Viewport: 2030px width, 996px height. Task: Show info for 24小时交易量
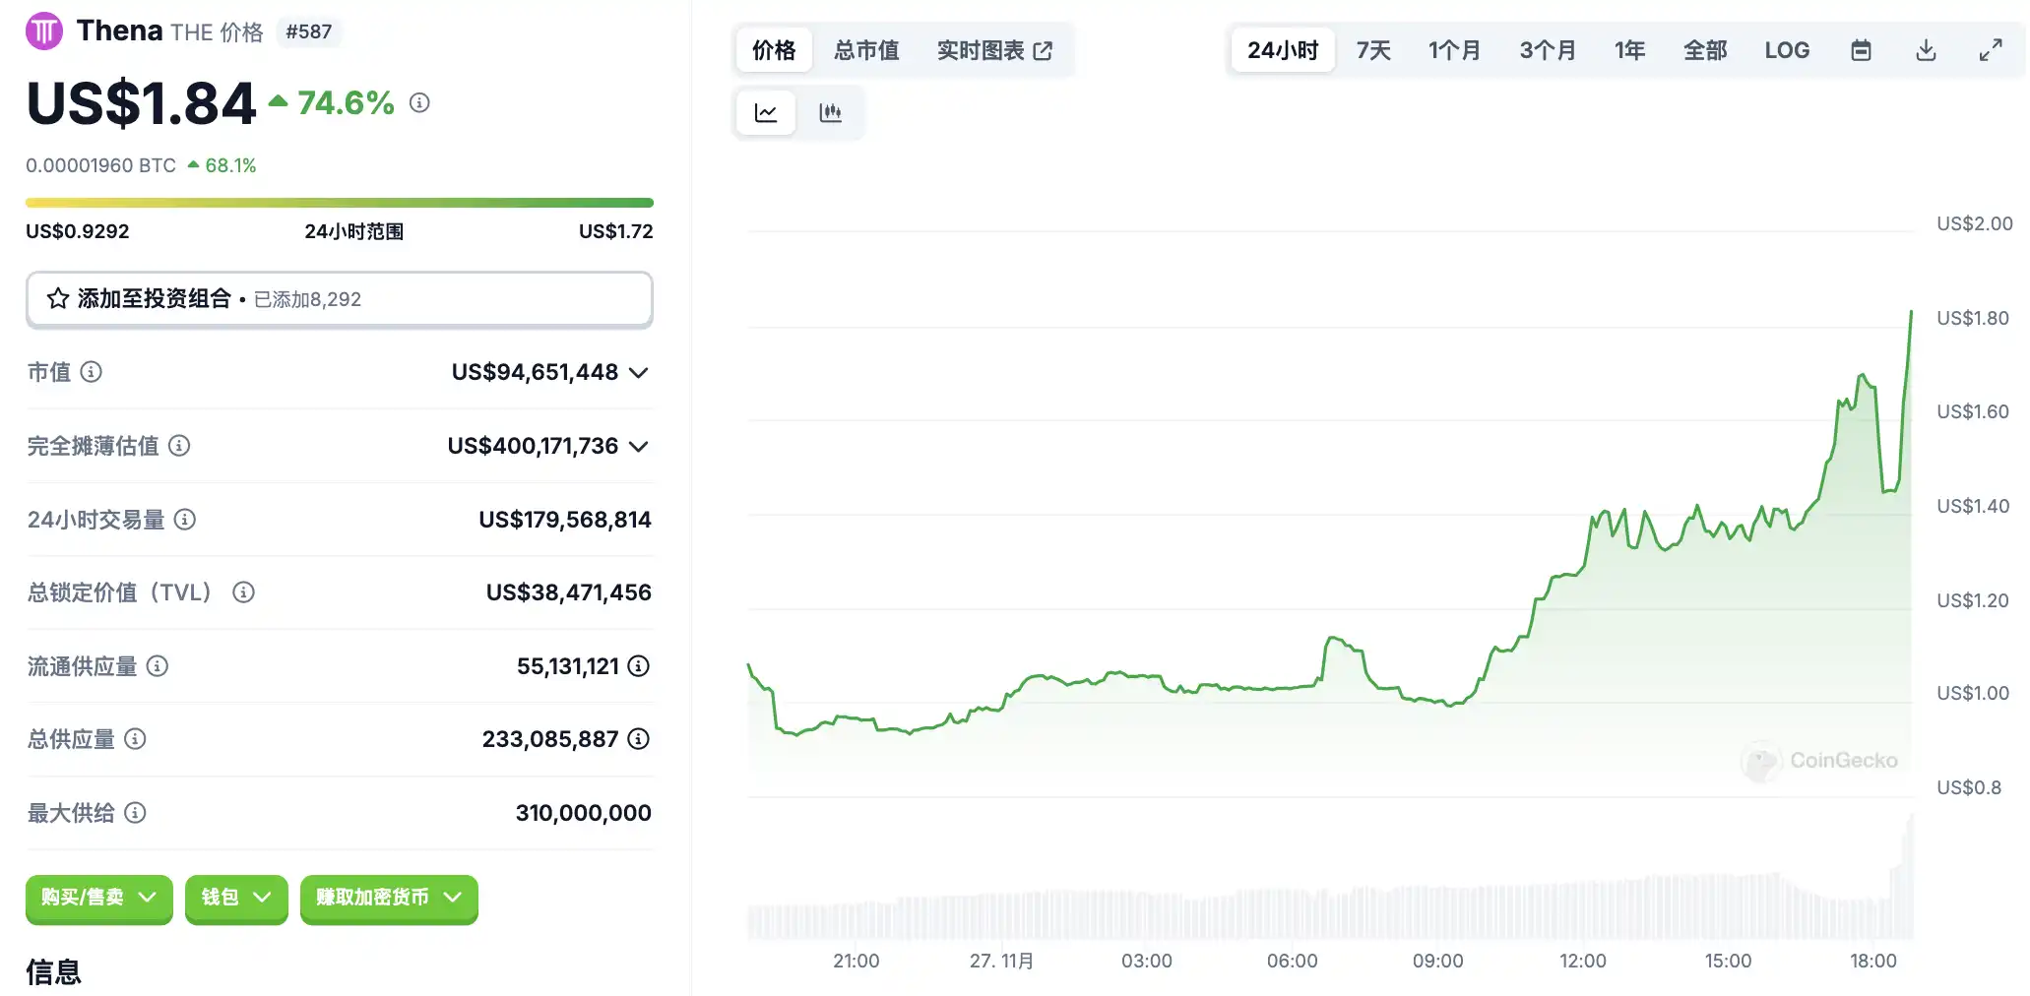185,520
